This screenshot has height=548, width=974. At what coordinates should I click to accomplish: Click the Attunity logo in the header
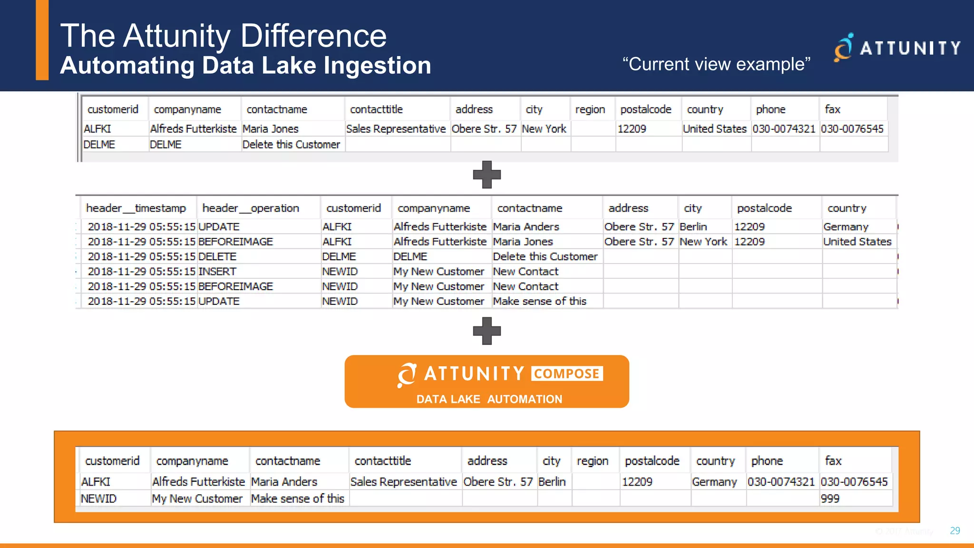[897, 48]
